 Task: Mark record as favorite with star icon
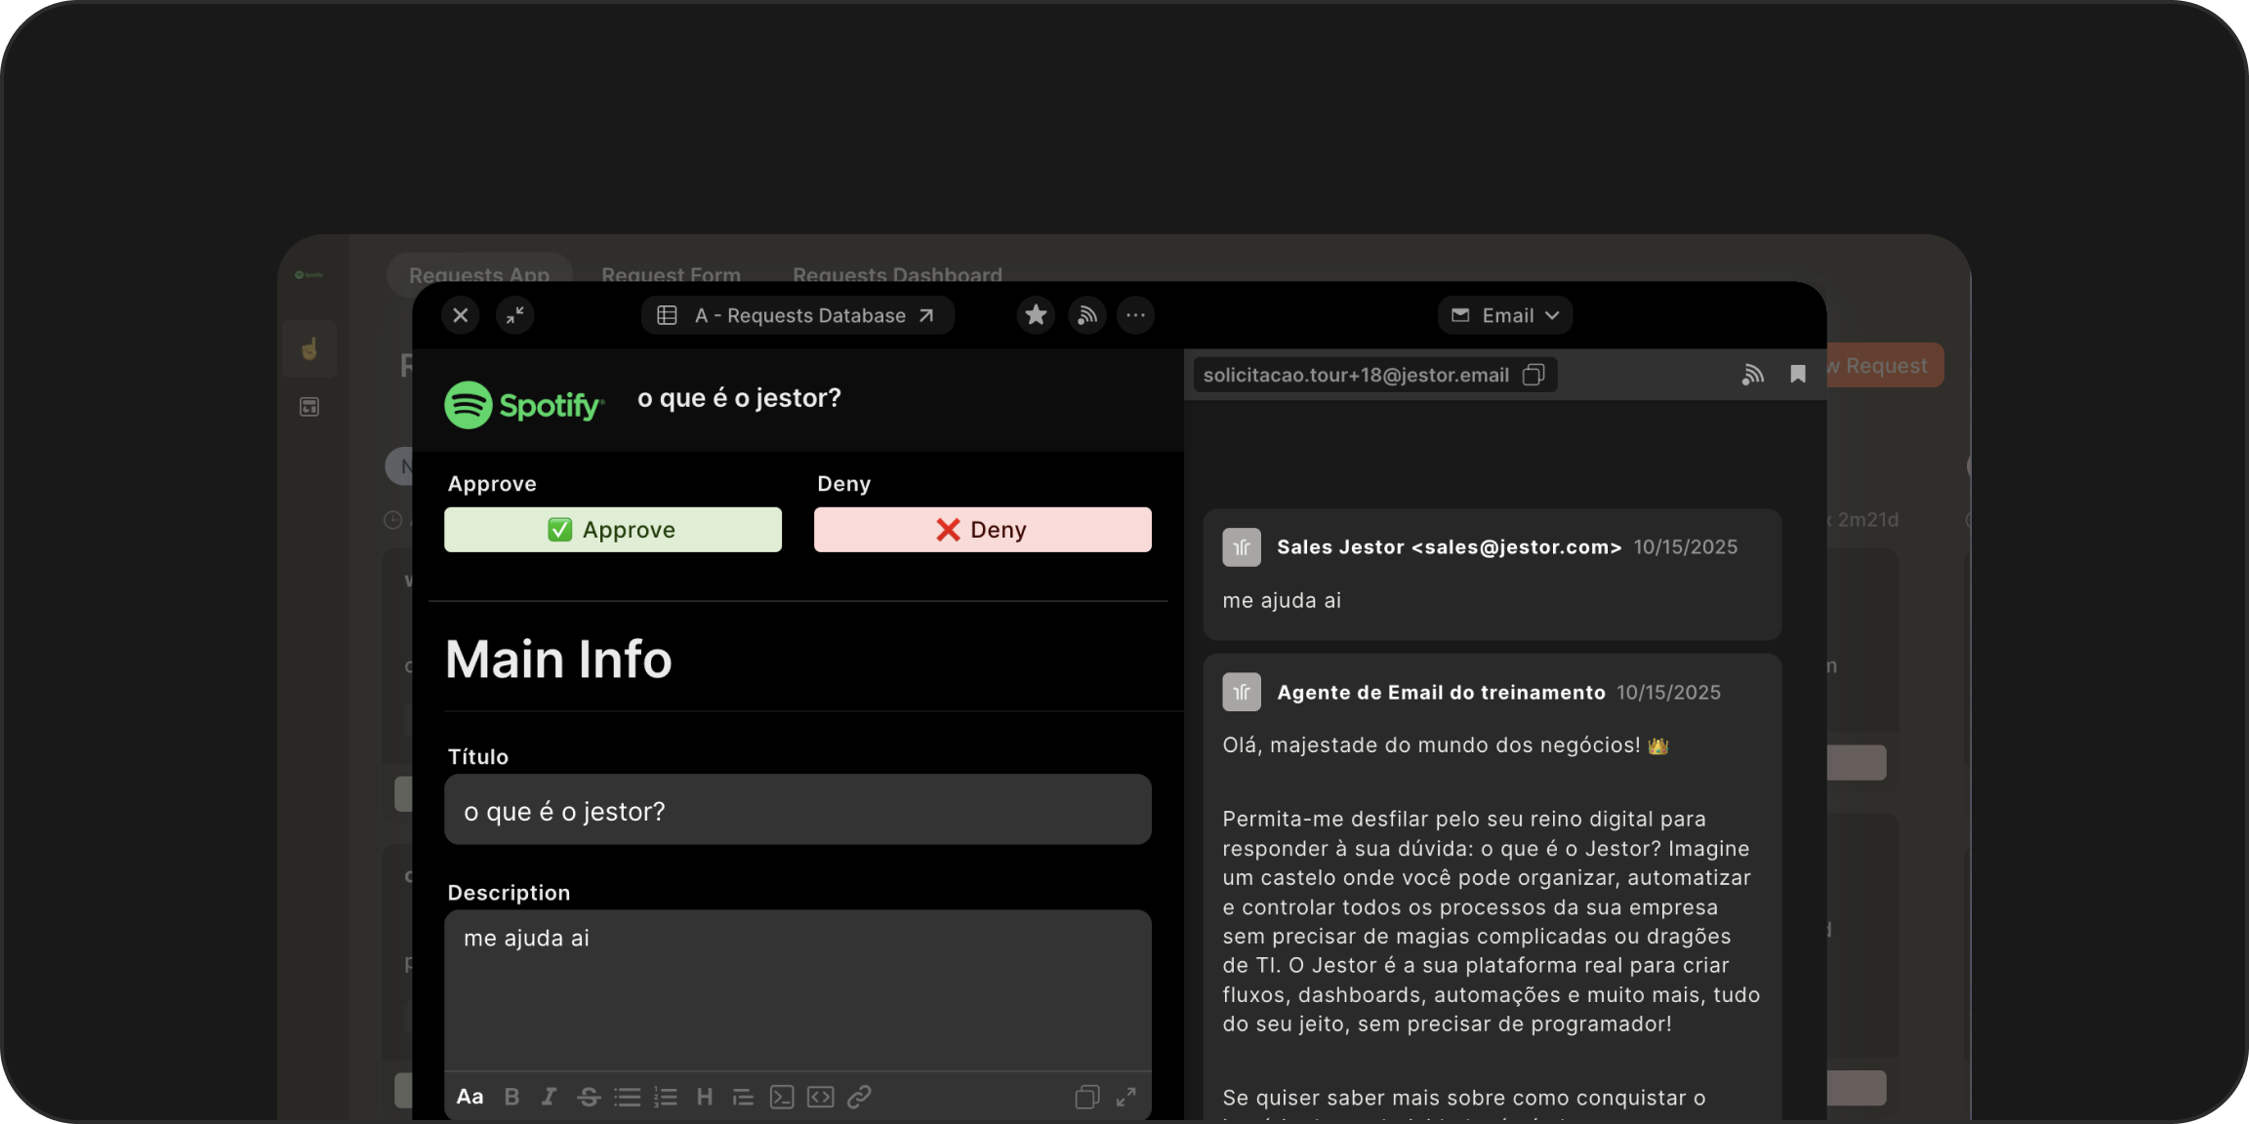pyautogui.click(x=1036, y=314)
